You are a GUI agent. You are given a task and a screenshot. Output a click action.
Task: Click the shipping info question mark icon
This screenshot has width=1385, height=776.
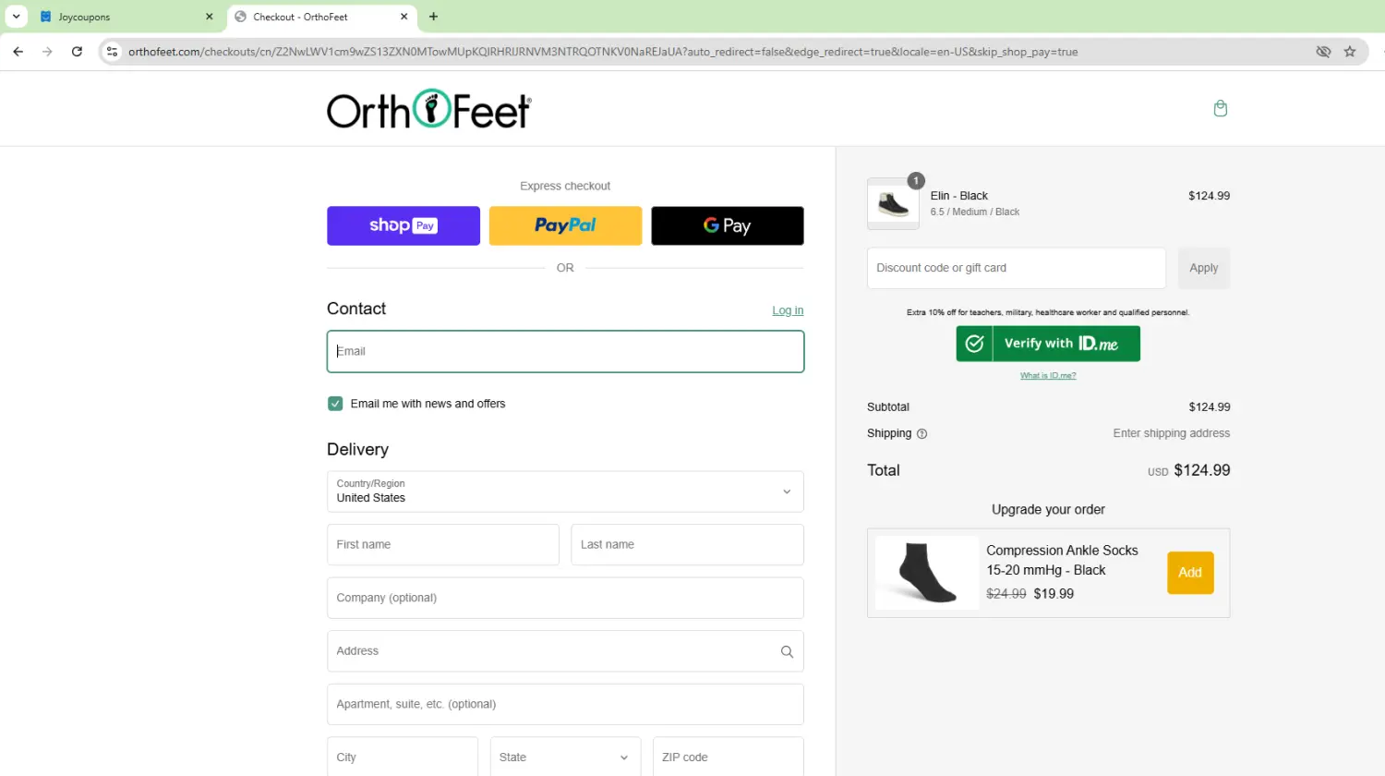(921, 434)
